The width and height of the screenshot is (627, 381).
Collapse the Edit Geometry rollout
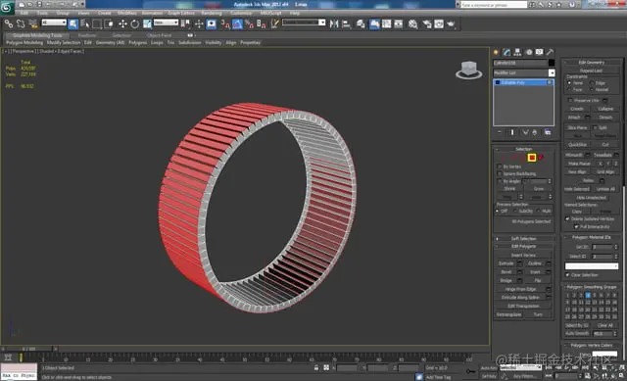click(592, 62)
